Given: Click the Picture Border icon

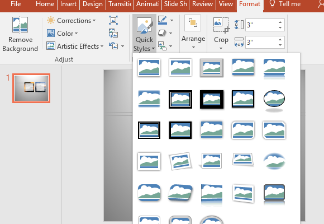Looking at the screenshot, I should (x=163, y=20).
